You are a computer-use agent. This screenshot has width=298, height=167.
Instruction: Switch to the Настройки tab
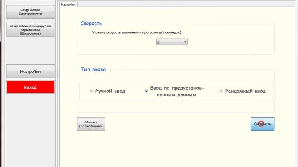coord(68,4)
